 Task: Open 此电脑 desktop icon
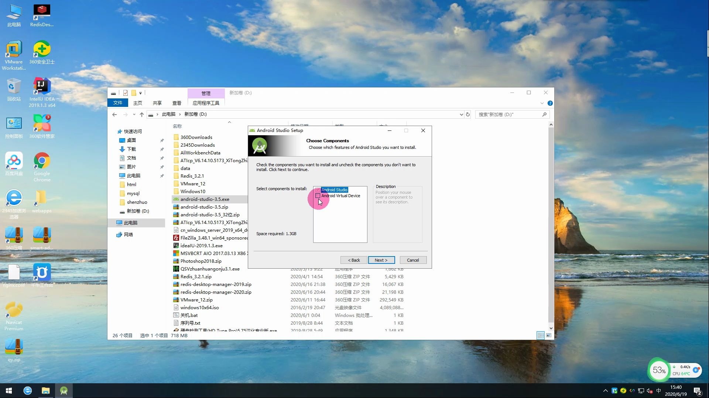pos(14,16)
